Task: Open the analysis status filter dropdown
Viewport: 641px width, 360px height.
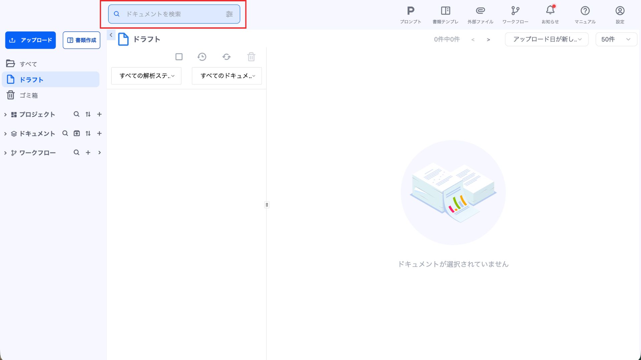Action: click(146, 76)
